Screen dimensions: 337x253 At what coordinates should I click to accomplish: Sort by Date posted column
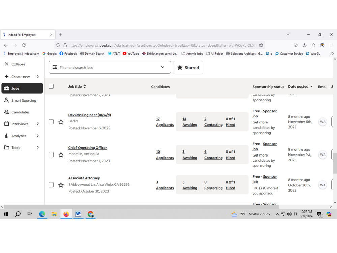[x=300, y=86]
